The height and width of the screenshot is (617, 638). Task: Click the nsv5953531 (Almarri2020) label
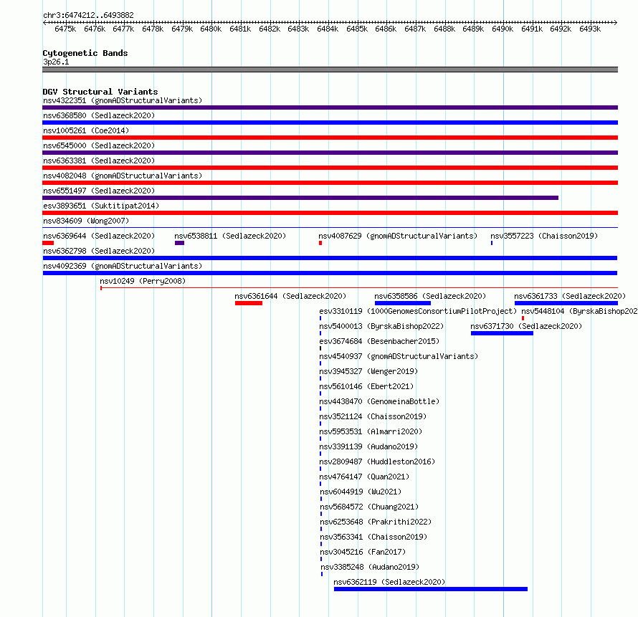click(x=371, y=431)
